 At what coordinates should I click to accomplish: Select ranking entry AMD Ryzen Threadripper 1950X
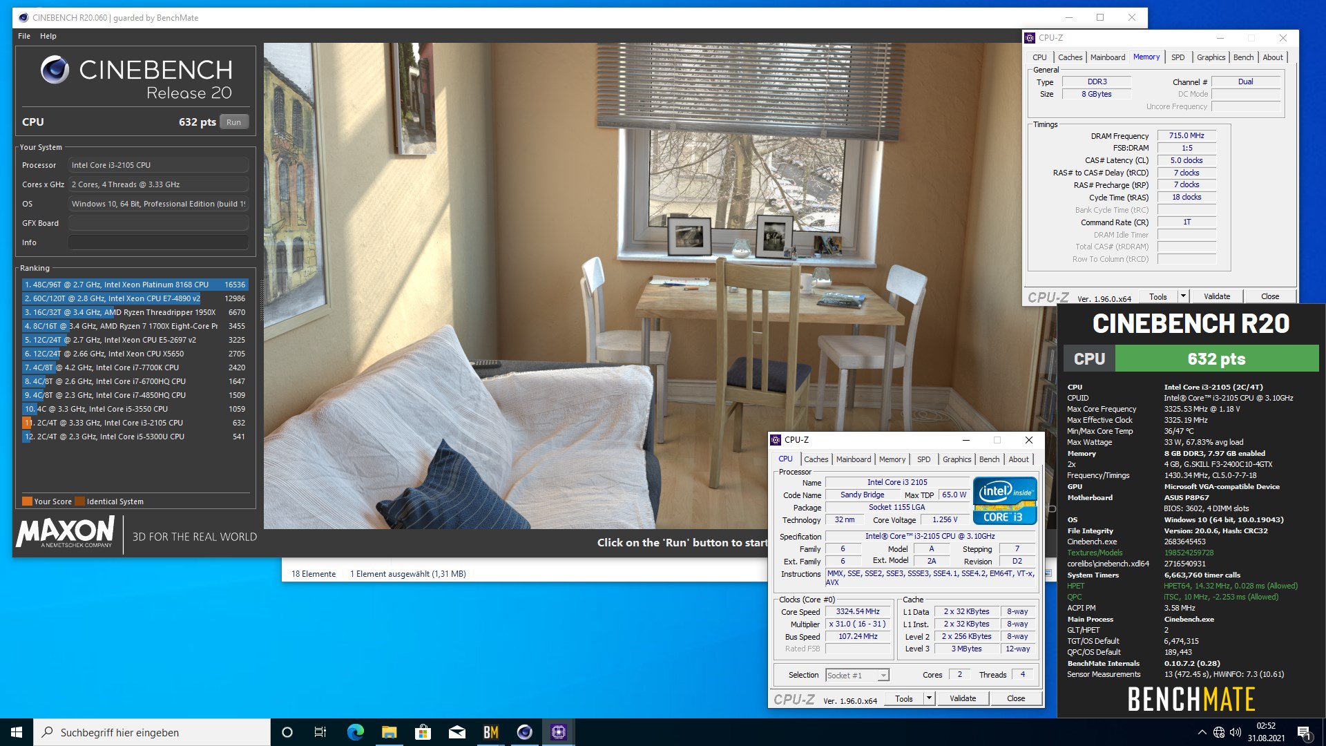pos(135,312)
